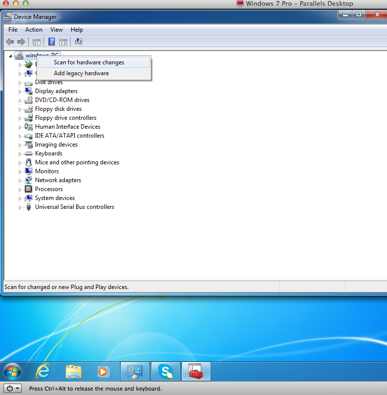Image resolution: width=387 pixels, height=395 pixels.
Task: Expand the Keyboards node
Action: pyautogui.click(x=20, y=153)
